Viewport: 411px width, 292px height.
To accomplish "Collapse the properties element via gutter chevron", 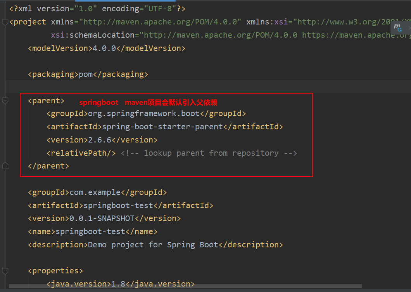I will click(5, 271).
